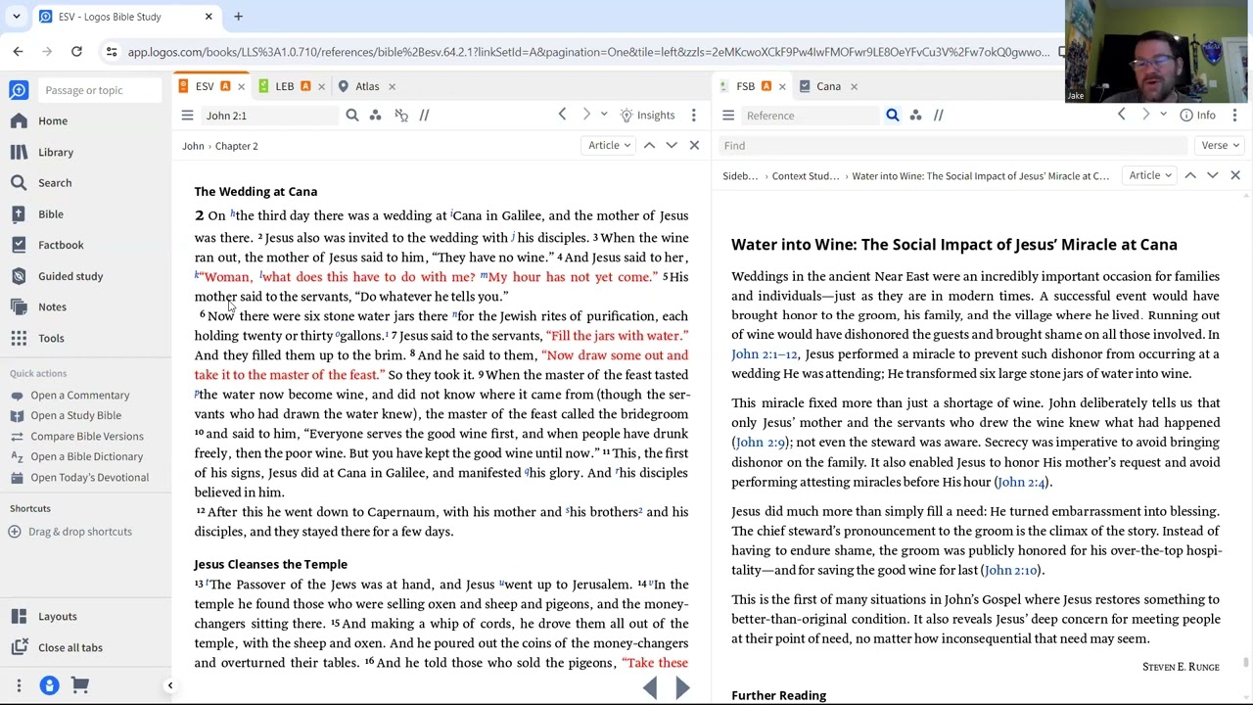Close the Cana tab
The image size is (1253, 705).
(x=854, y=86)
